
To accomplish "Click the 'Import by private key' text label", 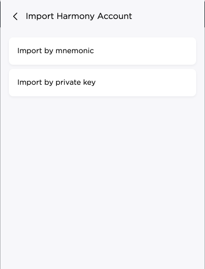I will coord(56,83).
